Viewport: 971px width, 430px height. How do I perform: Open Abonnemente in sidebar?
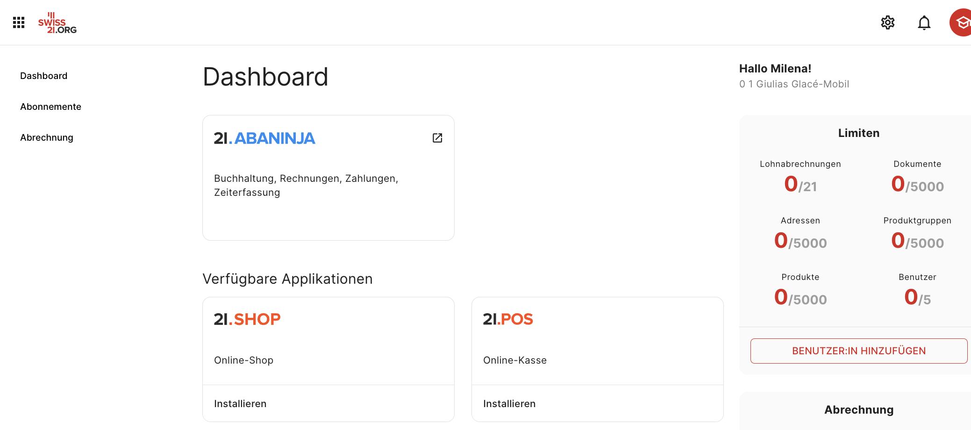pyautogui.click(x=50, y=107)
